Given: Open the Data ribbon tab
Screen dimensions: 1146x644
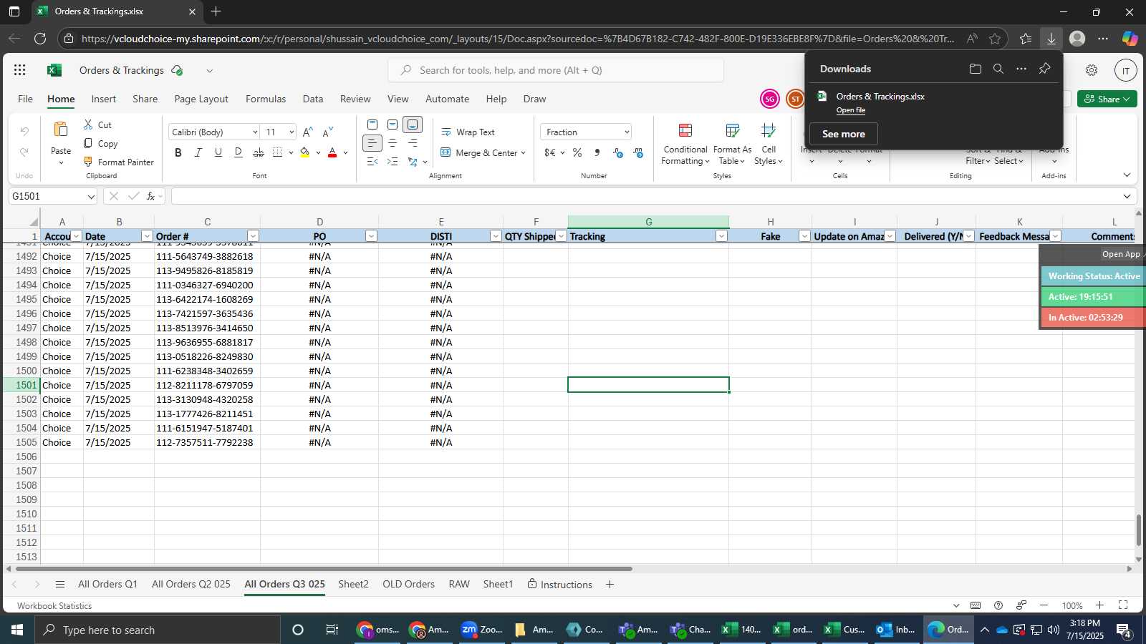Looking at the screenshot, I should pyautogui.click(x=313, y=99).
